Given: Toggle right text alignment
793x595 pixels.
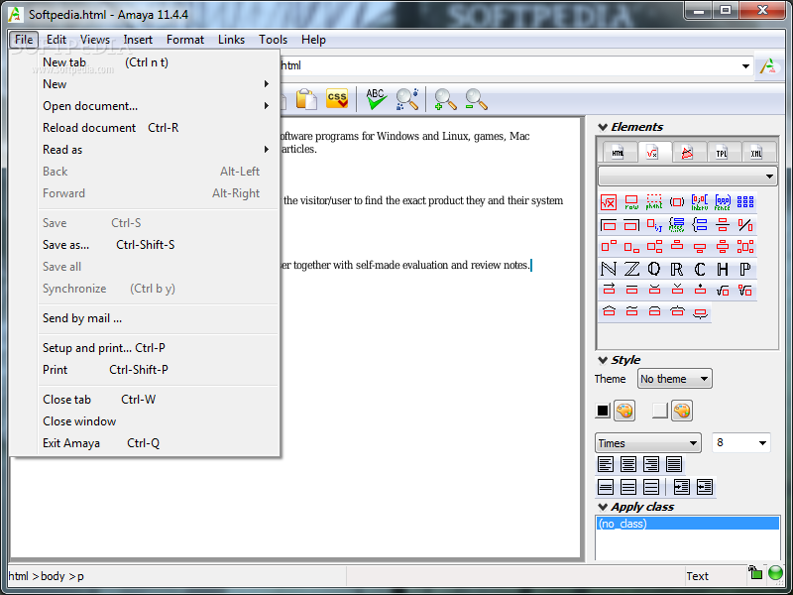Looking at the screenshot, I should point(651,464).
